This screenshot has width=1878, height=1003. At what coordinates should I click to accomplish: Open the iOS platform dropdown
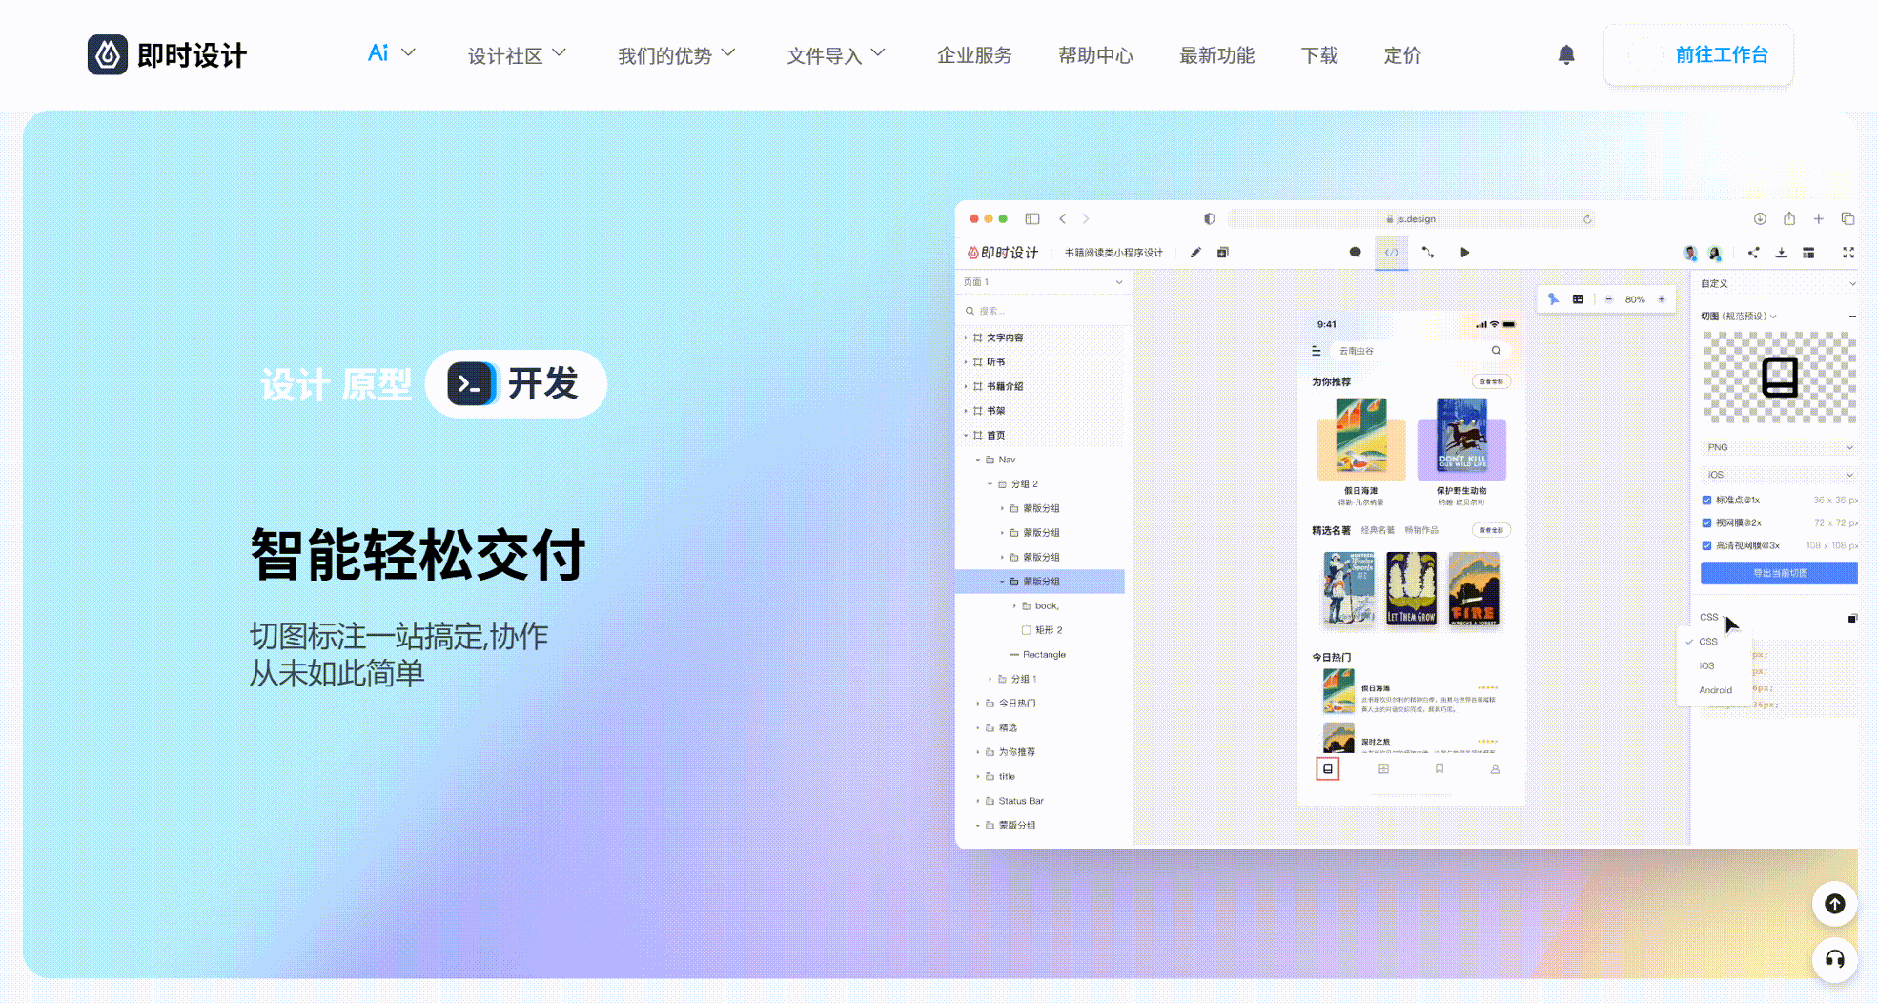1779,475
